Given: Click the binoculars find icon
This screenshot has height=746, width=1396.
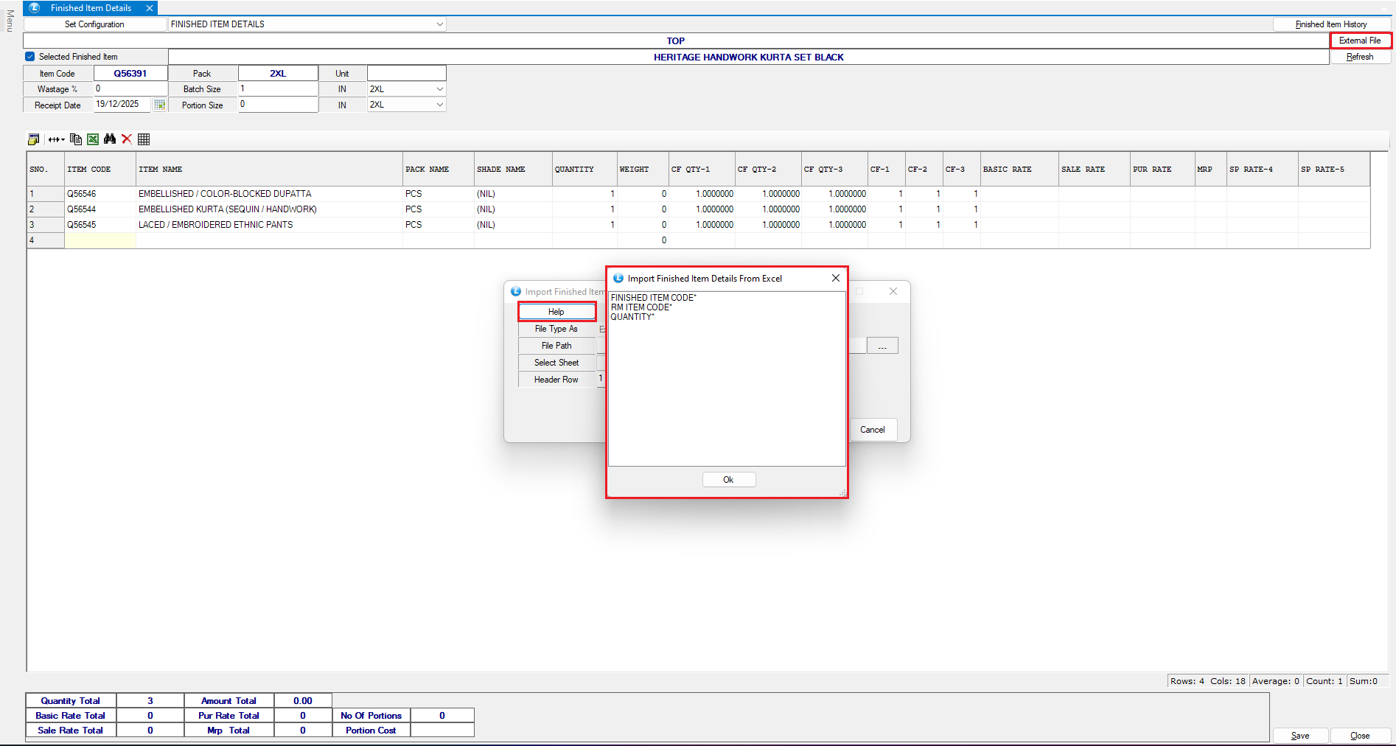Looking at the screenshot, I should coord(110,139).
